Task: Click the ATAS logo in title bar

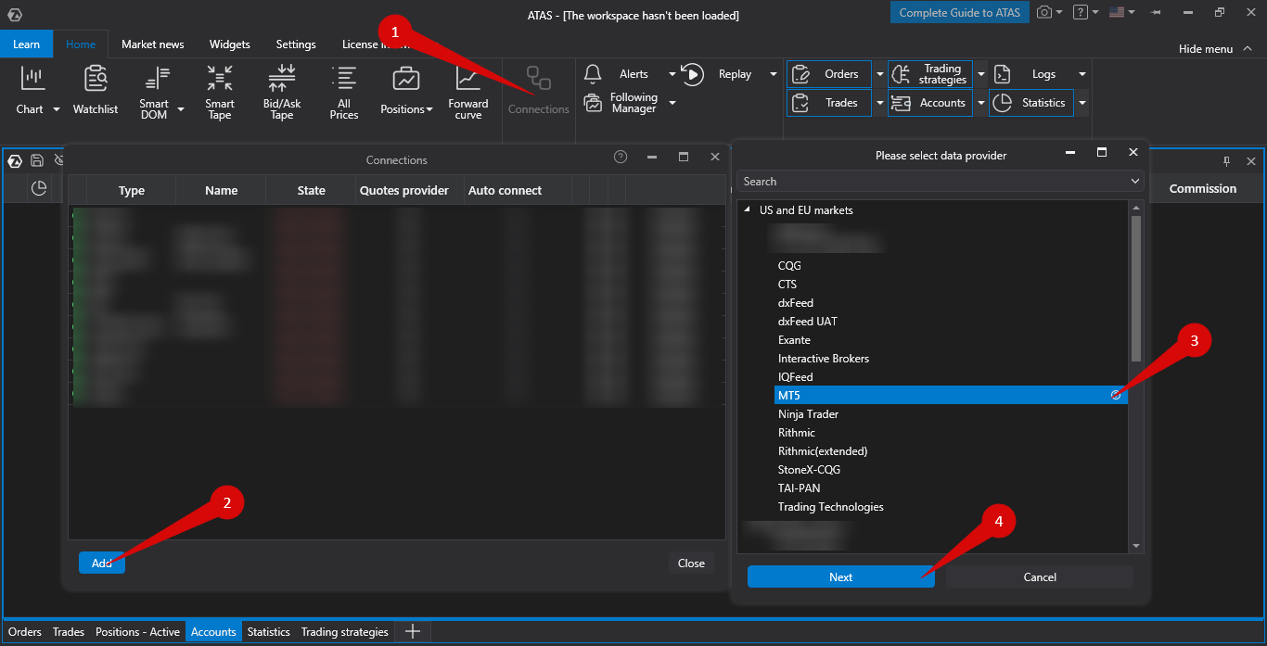Action: pos(14,15)
